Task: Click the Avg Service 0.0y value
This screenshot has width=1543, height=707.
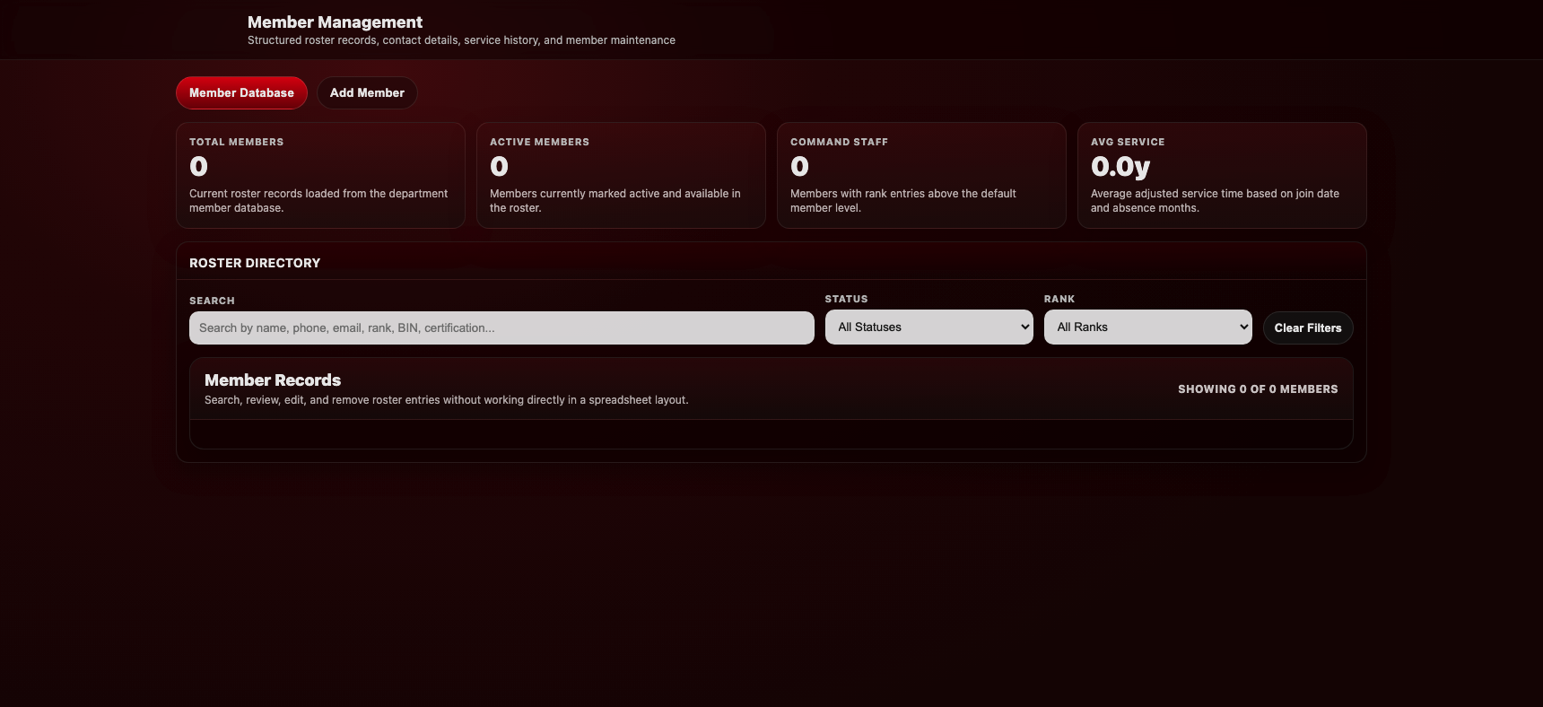Action: click(x=1120, y=167)
